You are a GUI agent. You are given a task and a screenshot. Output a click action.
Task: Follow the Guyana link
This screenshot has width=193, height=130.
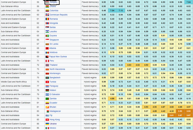(x=53, y=35)
